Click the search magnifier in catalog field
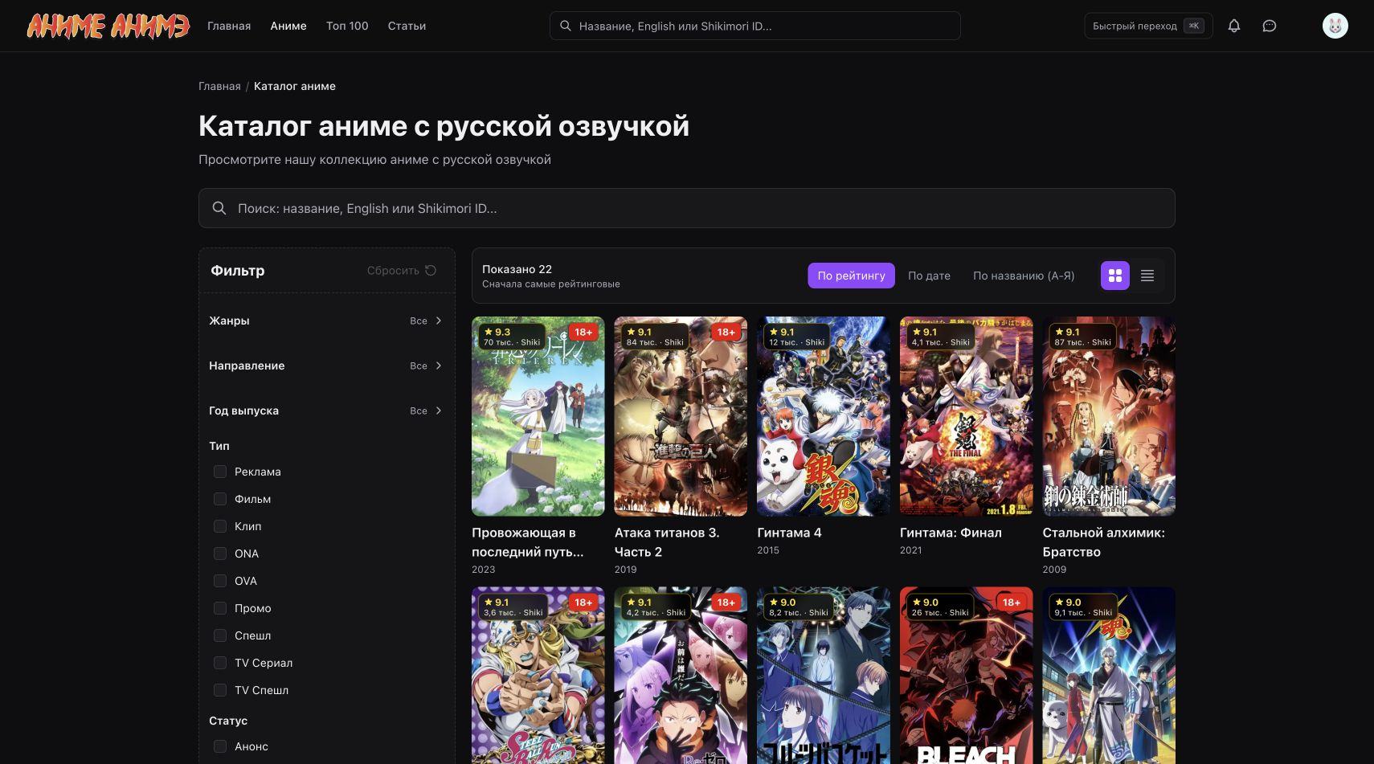The height and width of the screenshot is (764, 1374). tap(219, 208)
